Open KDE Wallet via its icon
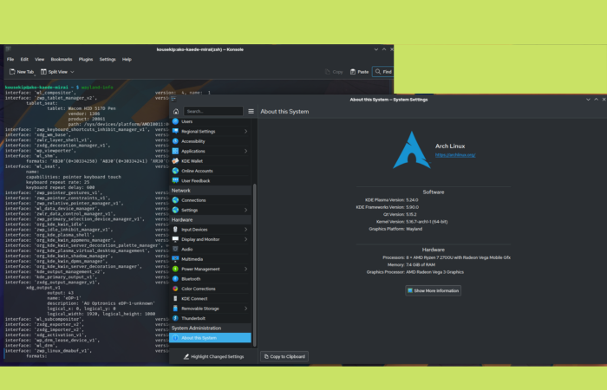 [x=175, y=161]
